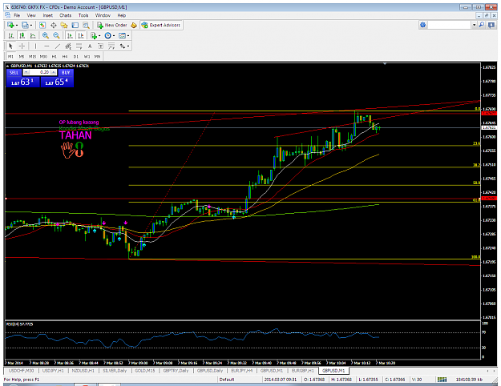
Task: Click the 'Default' profile in status bar
Action: tap(227, 380)
